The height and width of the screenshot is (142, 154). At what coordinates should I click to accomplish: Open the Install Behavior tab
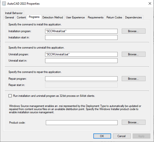[x=14, y=13]
